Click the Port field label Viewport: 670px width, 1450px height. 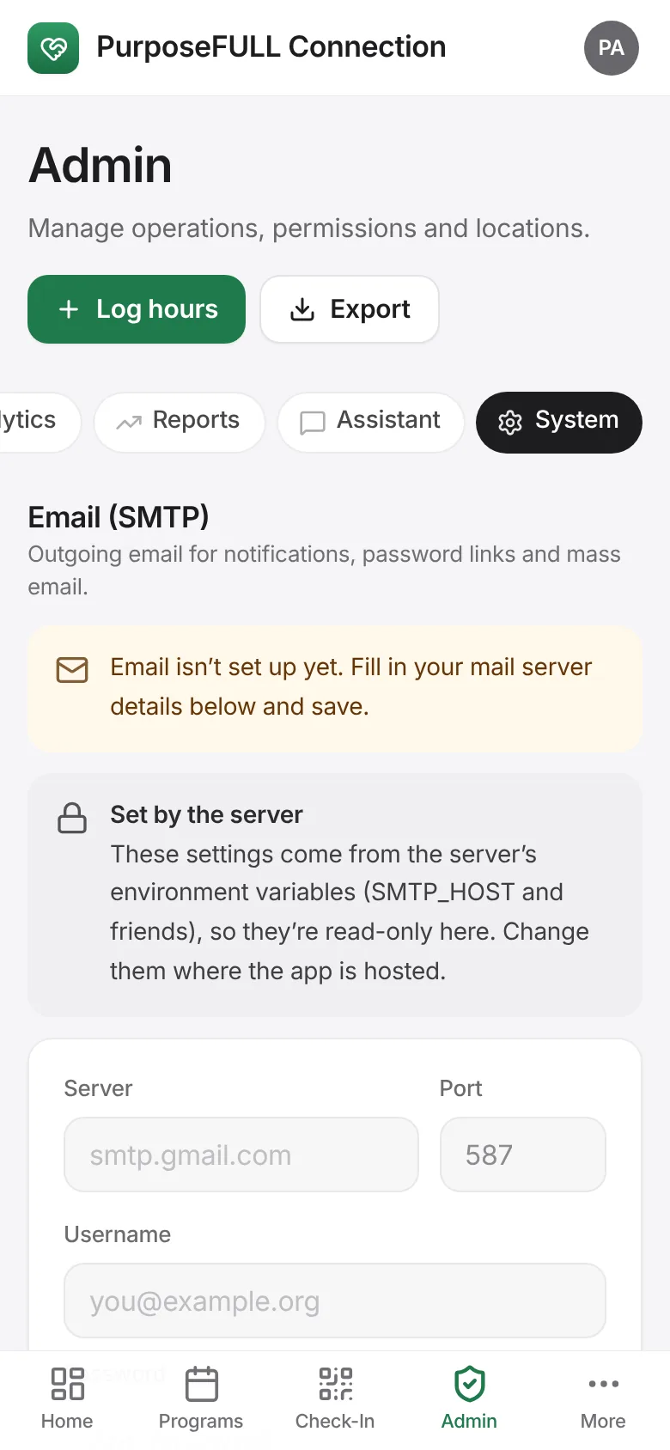(x=461, y=1088)
